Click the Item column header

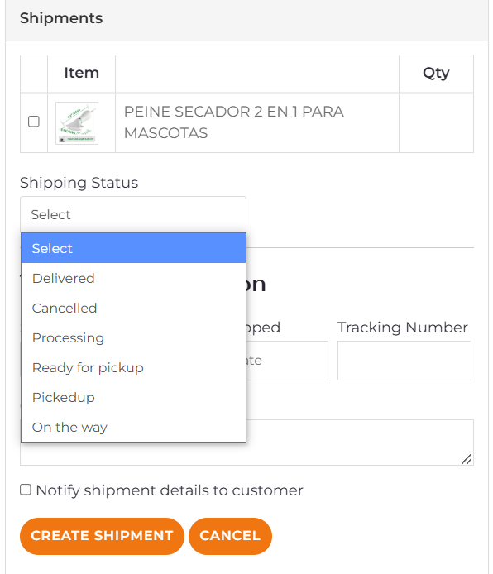click(82, 73)
